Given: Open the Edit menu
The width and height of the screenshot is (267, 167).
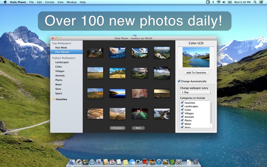Looking at the screenshot, I should pyautogui.click(x=39, y=2).
